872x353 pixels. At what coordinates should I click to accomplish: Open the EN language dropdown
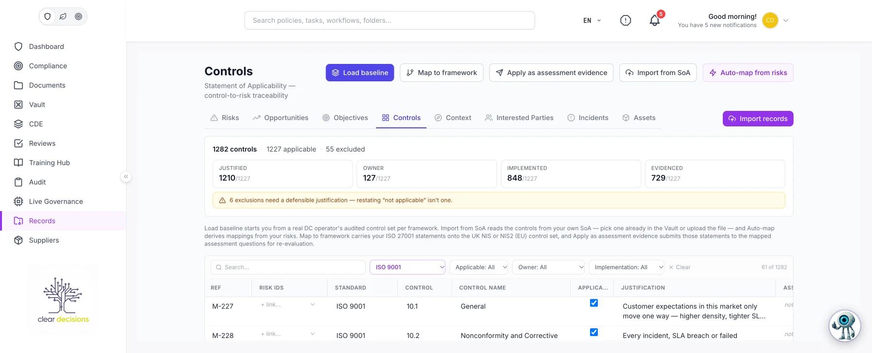click(592, 20)
